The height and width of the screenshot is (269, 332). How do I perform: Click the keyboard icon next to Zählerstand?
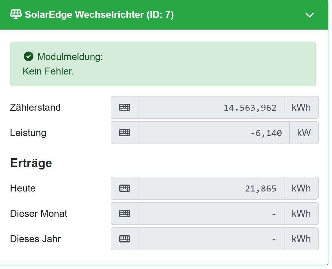(x=125, y=107)
